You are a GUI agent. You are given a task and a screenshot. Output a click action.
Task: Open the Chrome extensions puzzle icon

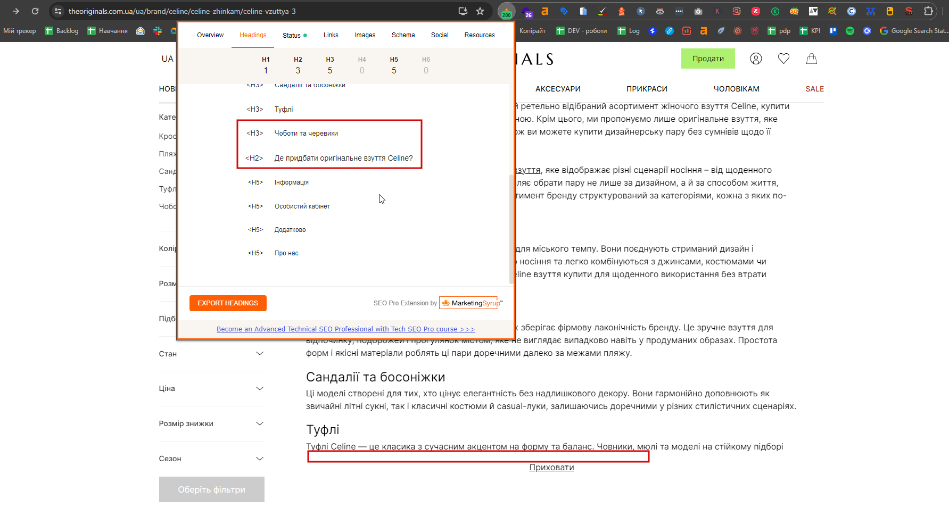click(x=928, y=11)
